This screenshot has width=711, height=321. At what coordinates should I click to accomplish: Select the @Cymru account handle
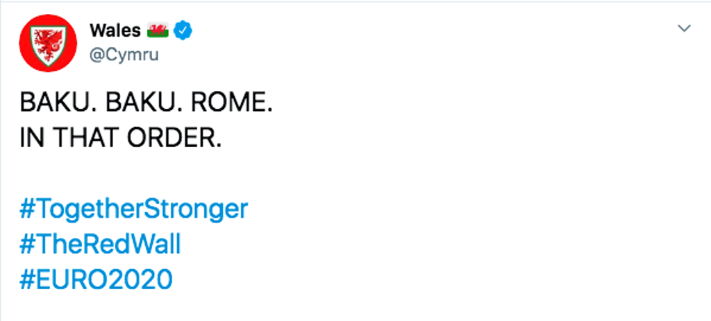[x=124, y=55]
